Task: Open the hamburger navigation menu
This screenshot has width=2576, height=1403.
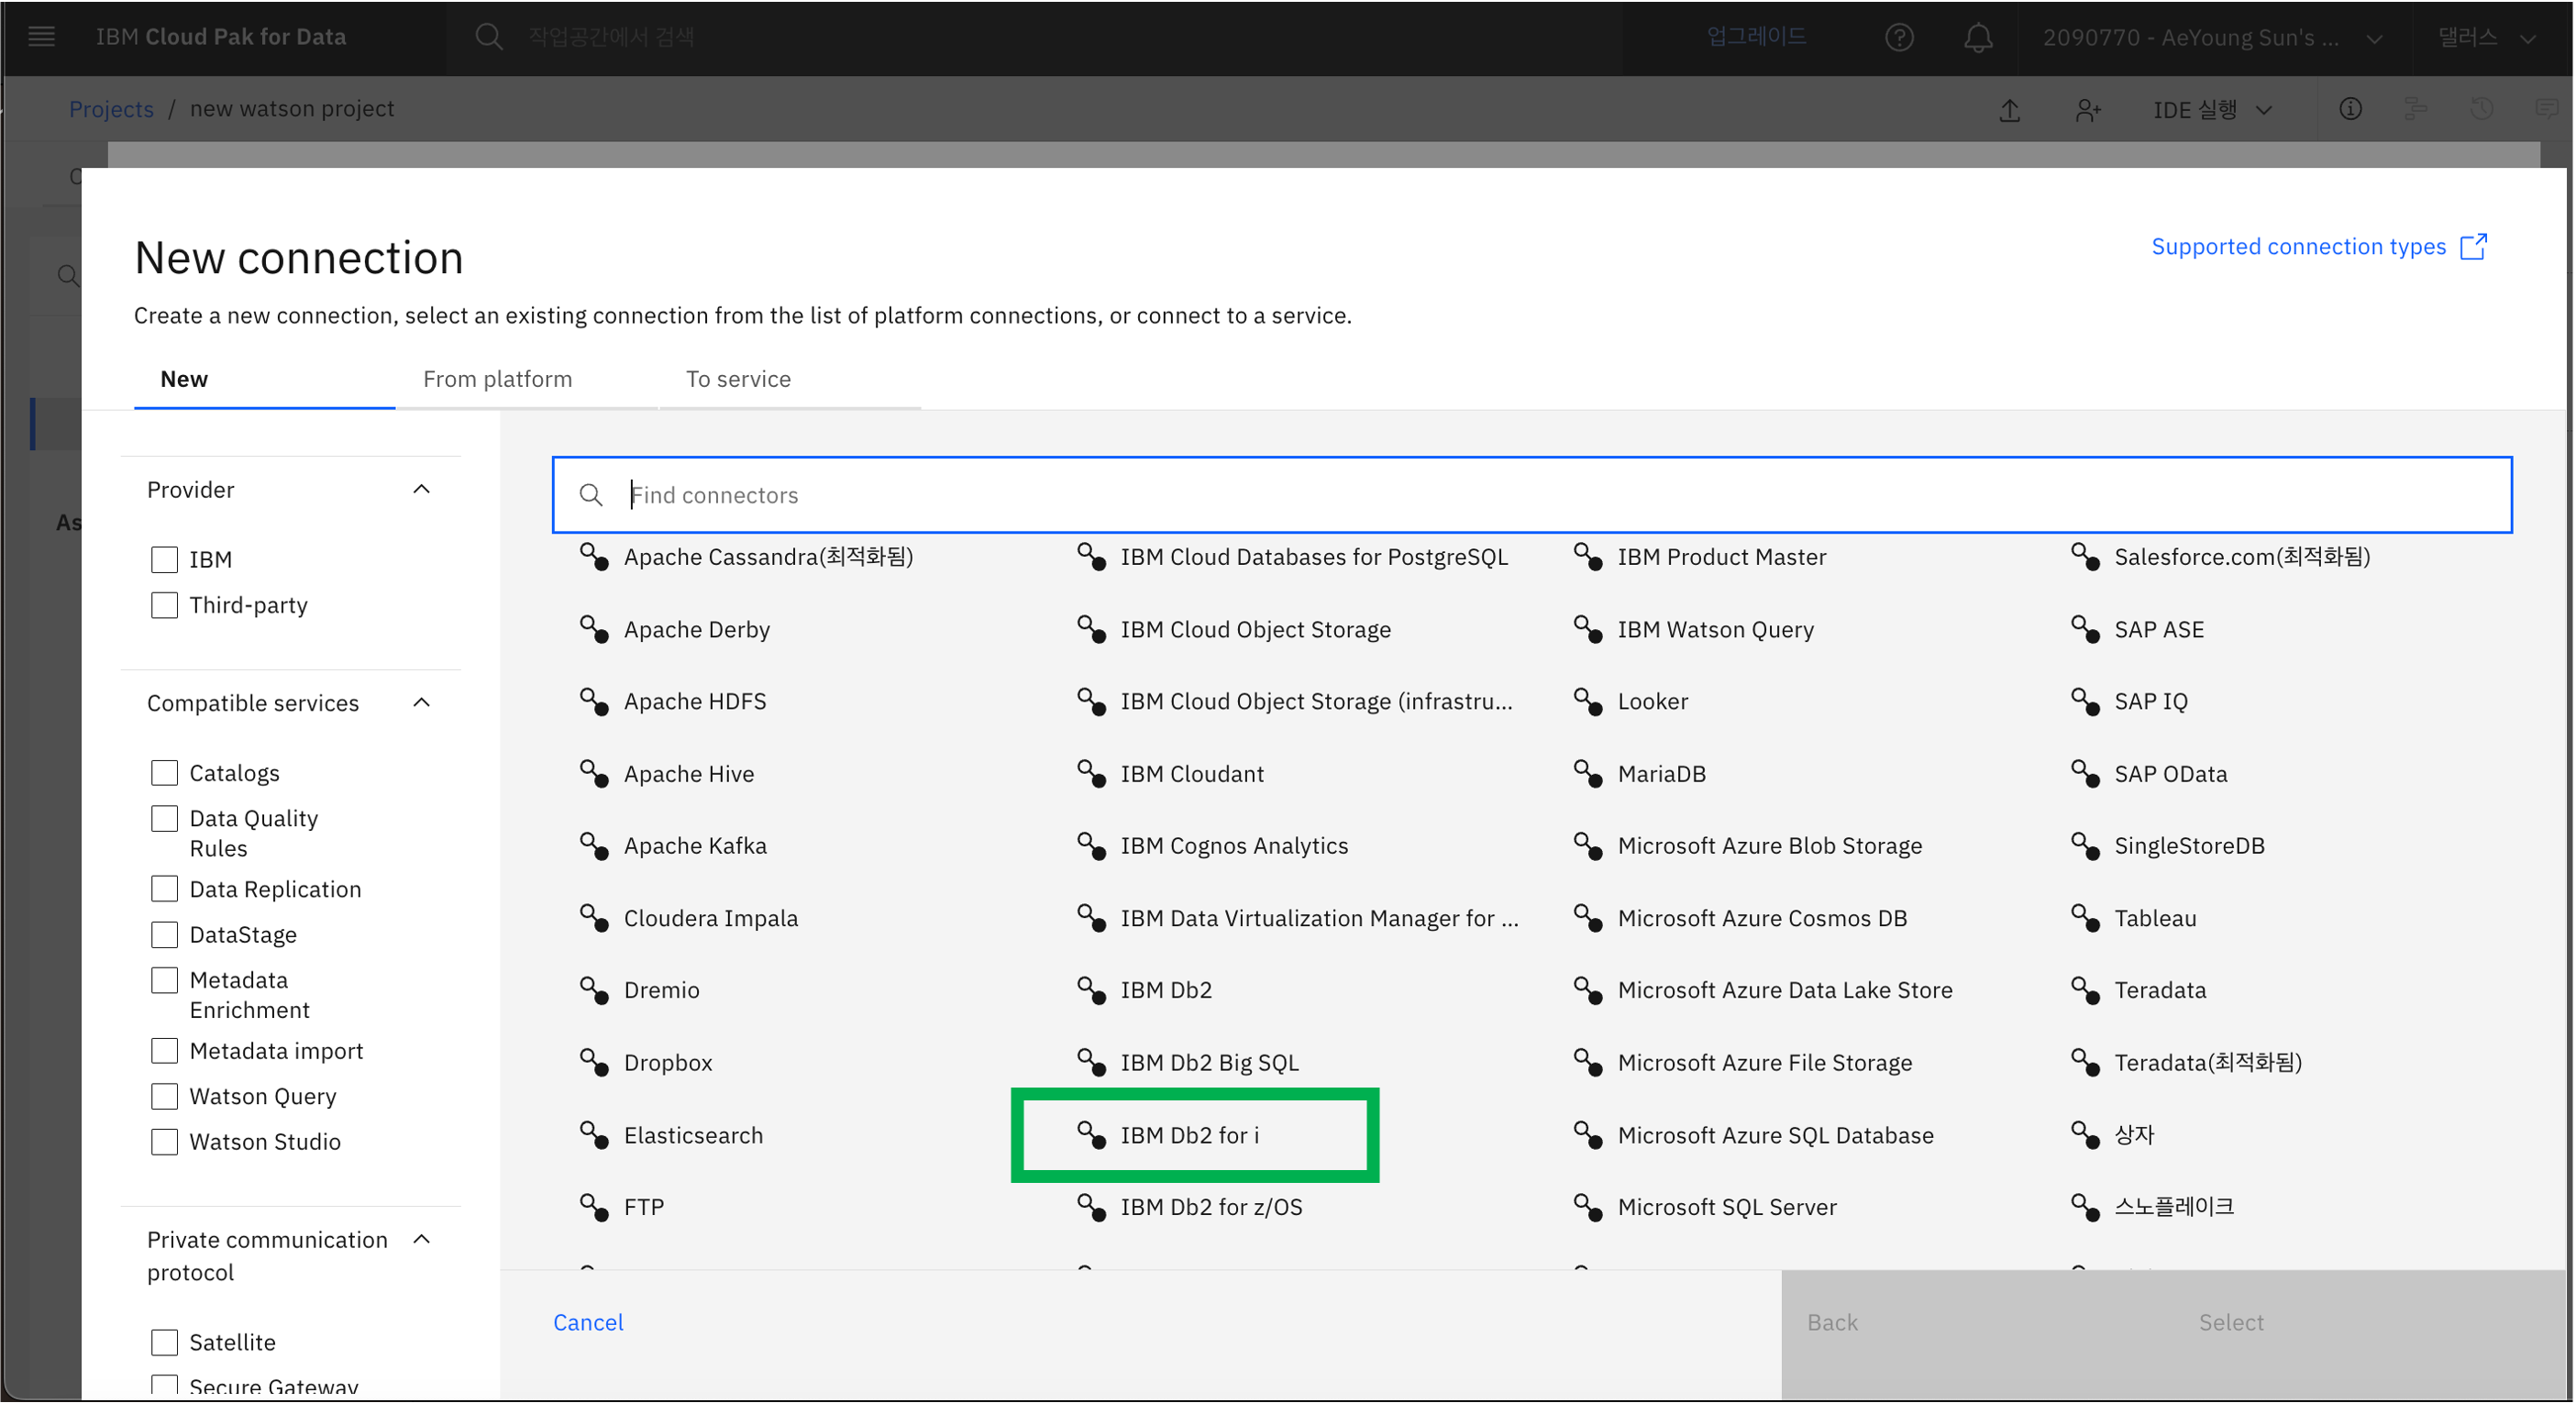Action: pyautogui.click(x=41, y=37)
